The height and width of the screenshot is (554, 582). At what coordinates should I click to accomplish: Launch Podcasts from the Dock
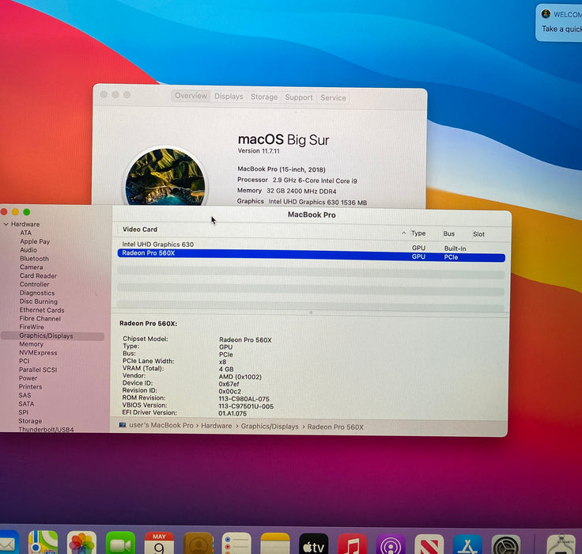pos(391,545)
